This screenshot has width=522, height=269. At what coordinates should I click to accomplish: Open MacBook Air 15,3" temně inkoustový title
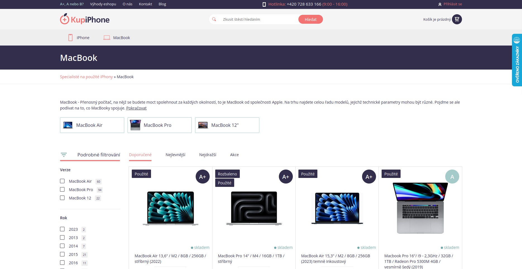coord(336,259)
